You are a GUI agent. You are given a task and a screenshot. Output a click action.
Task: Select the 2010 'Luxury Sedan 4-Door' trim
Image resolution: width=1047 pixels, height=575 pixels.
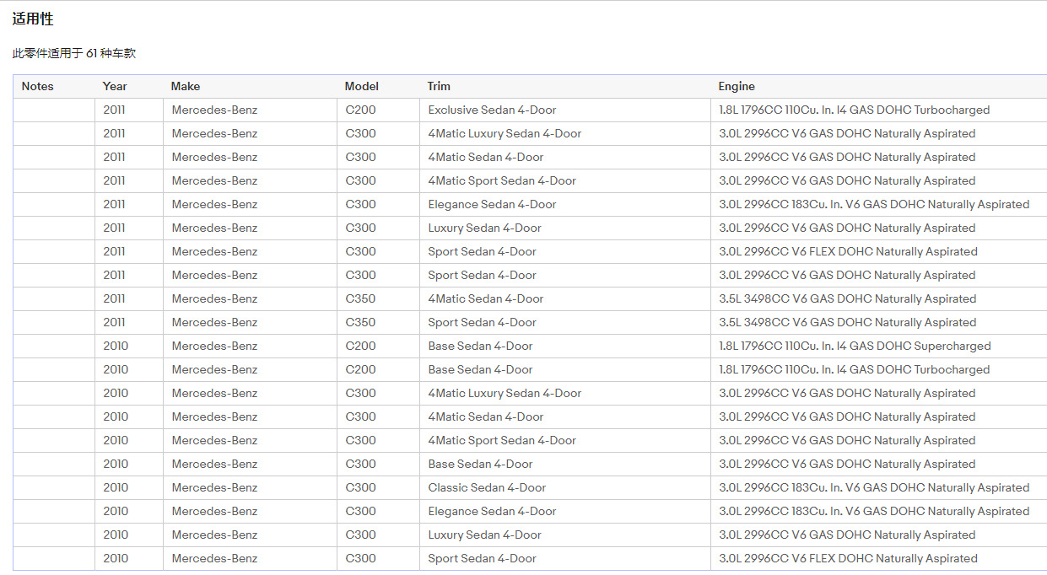[484, 535]
